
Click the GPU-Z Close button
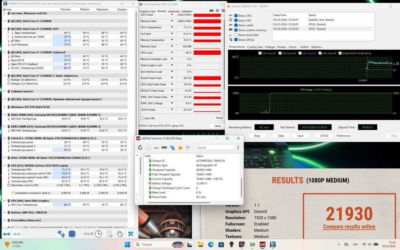[217, 126]
